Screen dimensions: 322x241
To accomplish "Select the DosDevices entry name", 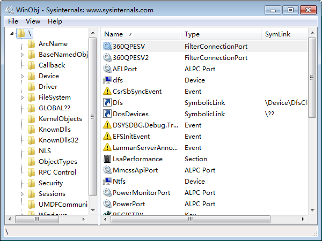I will 130,114.
